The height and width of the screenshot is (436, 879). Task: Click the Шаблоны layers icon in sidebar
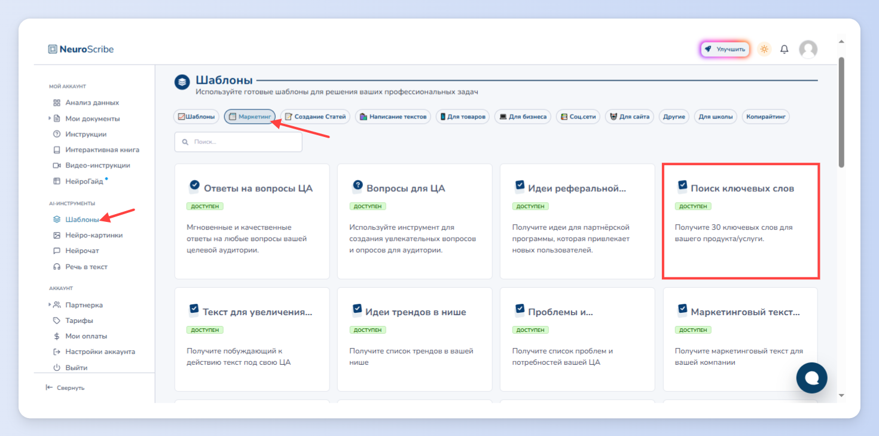click(x=57, y=219)
